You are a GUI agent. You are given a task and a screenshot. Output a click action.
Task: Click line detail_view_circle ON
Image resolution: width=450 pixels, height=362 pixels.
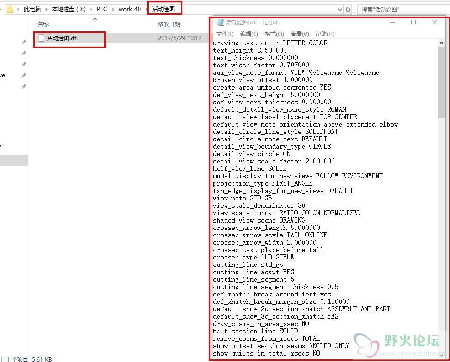click(252, 154)
